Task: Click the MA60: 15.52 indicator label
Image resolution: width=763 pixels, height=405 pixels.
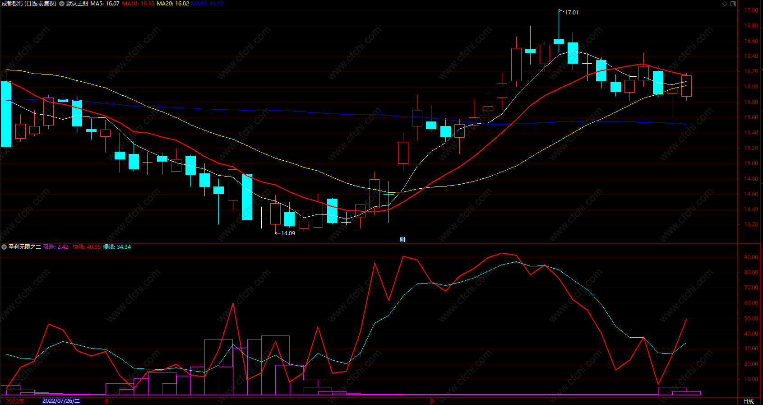Action: coord(208,4)
